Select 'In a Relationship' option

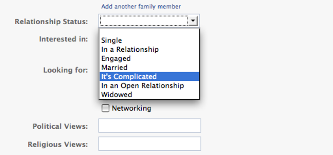pyautogui.click(x=130, y=49)
